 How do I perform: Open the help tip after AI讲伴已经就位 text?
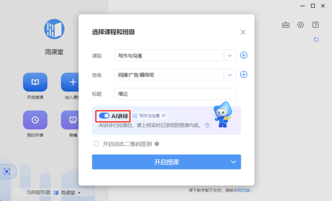coord(207,125)
